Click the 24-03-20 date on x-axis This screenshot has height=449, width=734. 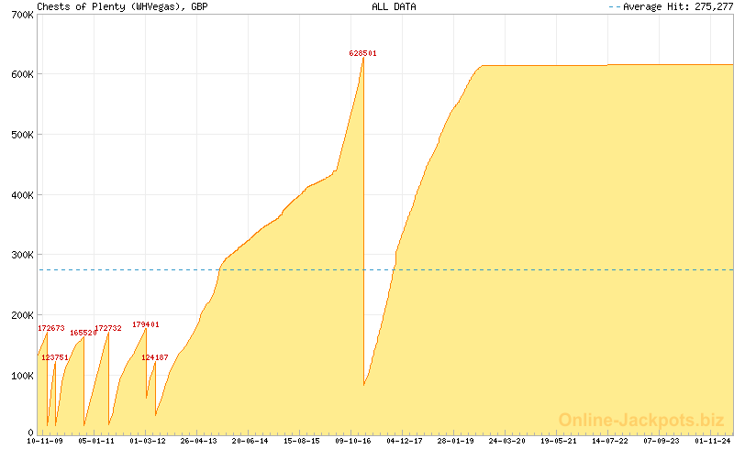point(507,441)
